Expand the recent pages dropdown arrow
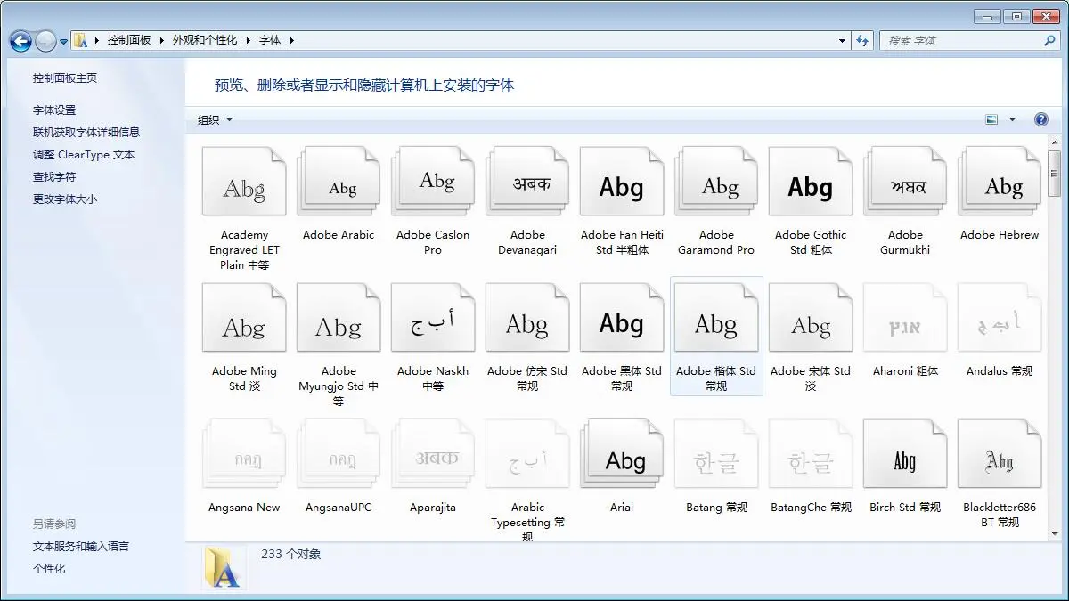This screenshot has height=601, width=1069. coord(63,41)
